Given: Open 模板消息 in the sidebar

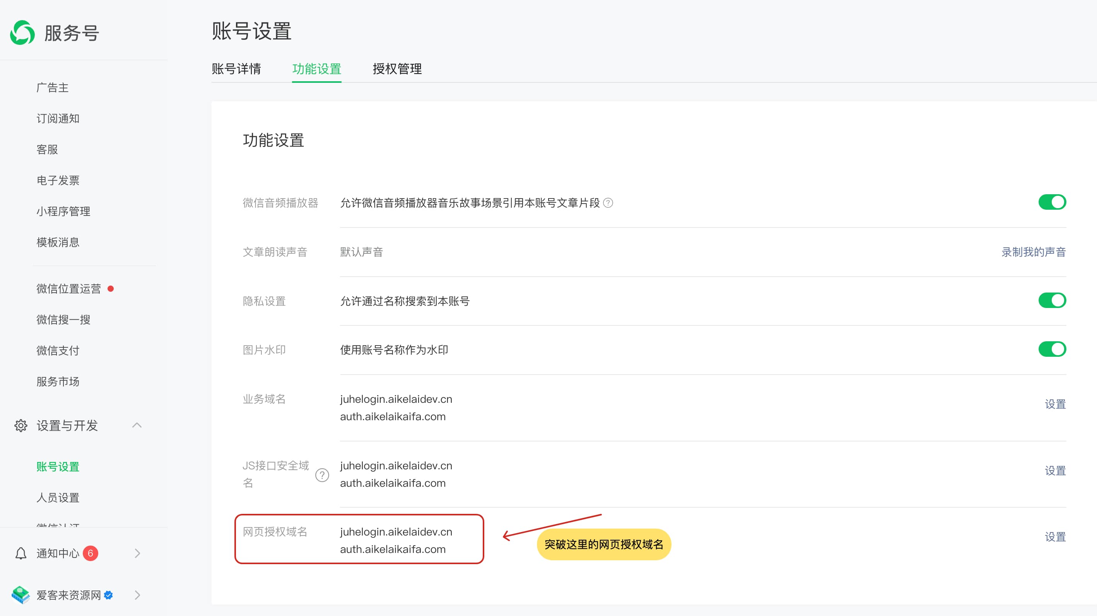Looking at the screenshot, I should tap(58, 242).
